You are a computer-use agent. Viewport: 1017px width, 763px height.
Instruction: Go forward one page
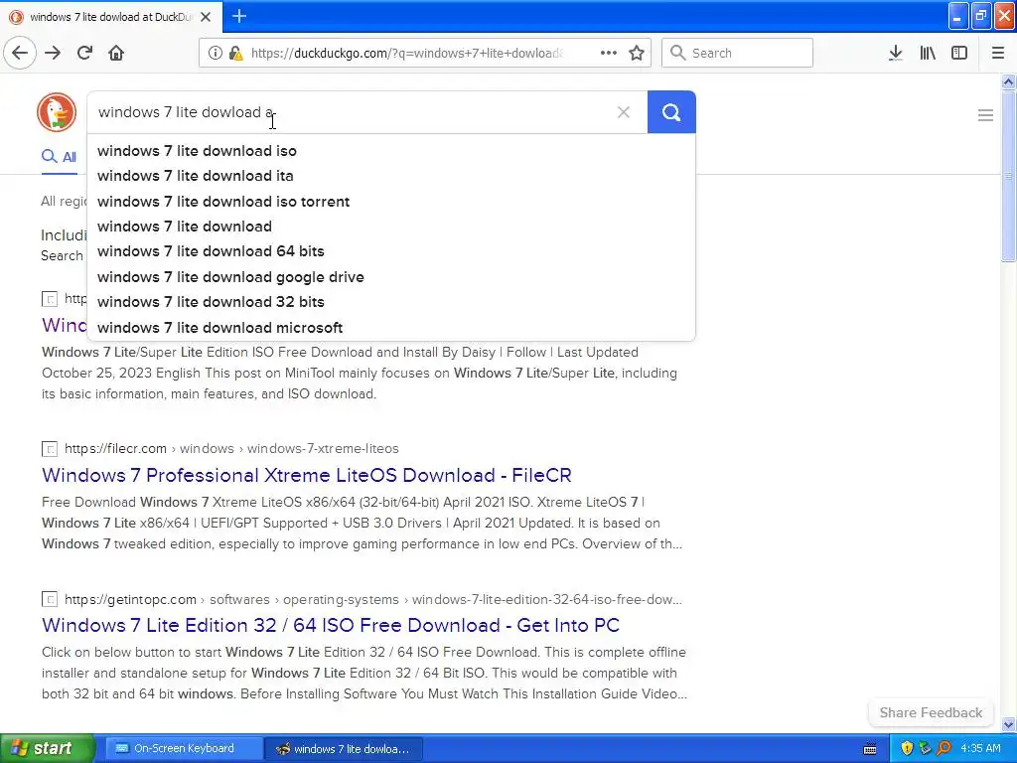coord(53,54)
